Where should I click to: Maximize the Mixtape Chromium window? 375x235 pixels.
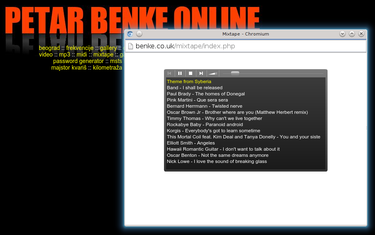coord(352,34)
